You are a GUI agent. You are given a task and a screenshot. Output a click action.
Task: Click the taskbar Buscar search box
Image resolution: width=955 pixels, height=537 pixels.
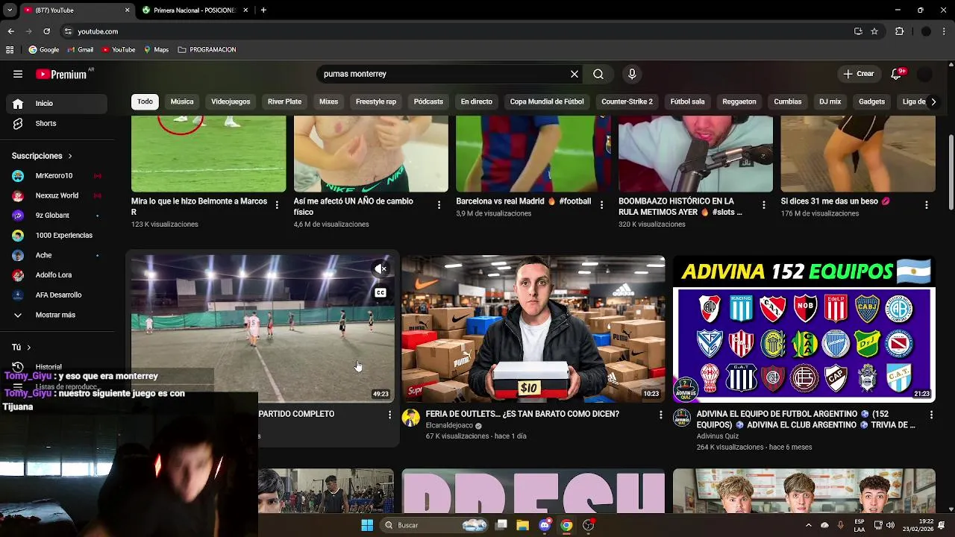coord(435,525)
